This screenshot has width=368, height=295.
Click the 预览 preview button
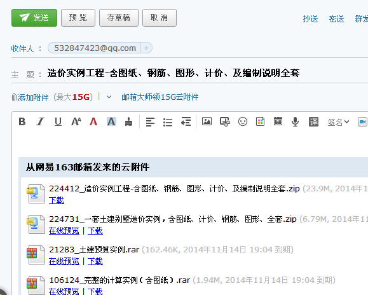point(78,18)
